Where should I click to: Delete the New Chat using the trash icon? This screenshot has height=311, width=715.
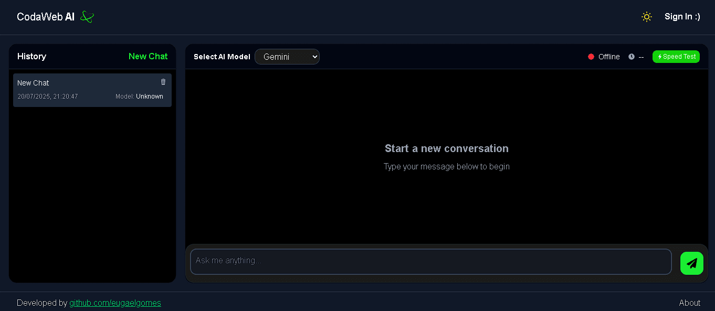click(163, 82)
